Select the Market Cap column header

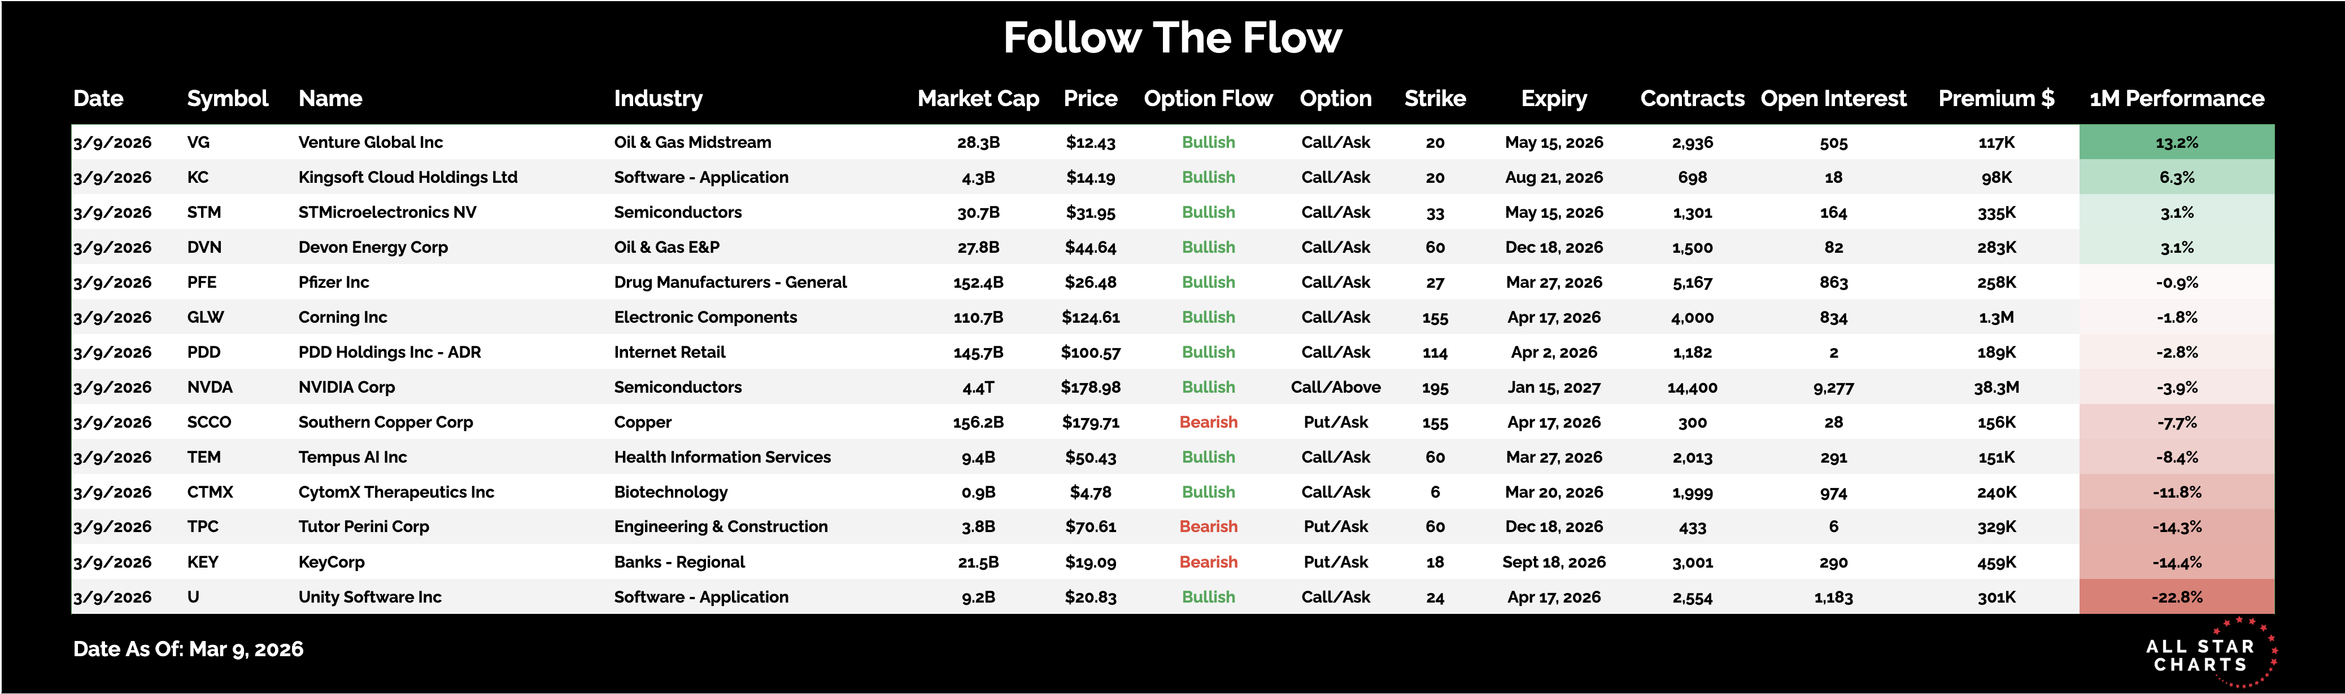[978, 98]
